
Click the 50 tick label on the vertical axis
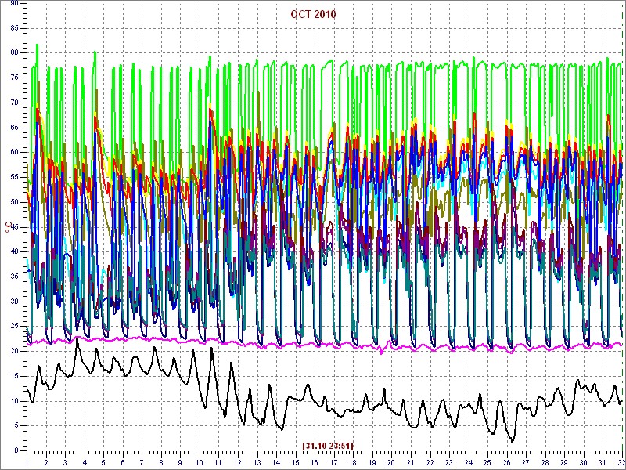pos(14,202)
